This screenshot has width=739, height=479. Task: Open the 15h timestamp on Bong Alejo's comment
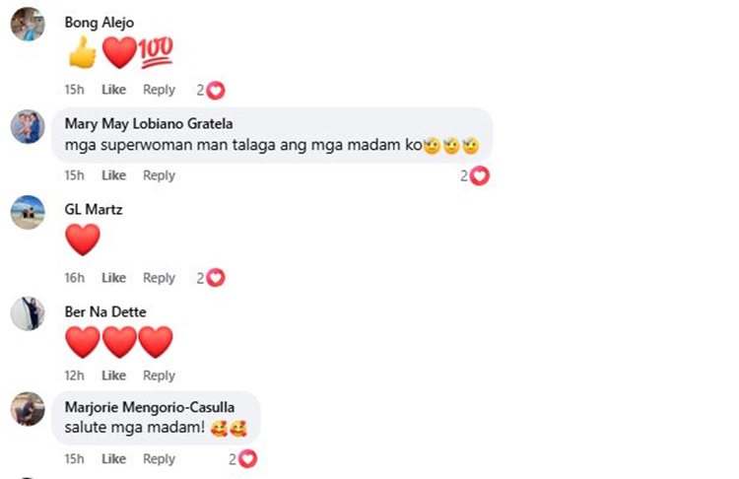(74, 90)
